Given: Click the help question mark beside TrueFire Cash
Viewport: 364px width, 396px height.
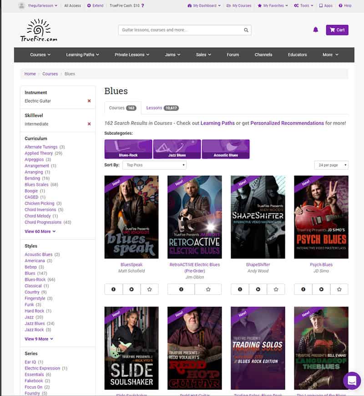Looking at the screenshot, I should tap(142, 5).
